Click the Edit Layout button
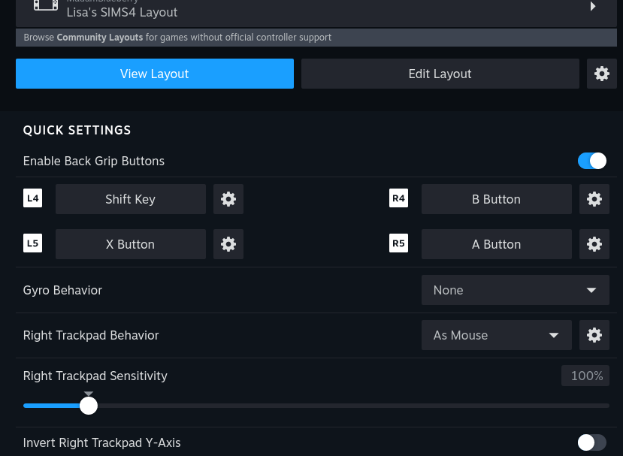This screenshot has height=456, width=623. [x=440, y=74]
